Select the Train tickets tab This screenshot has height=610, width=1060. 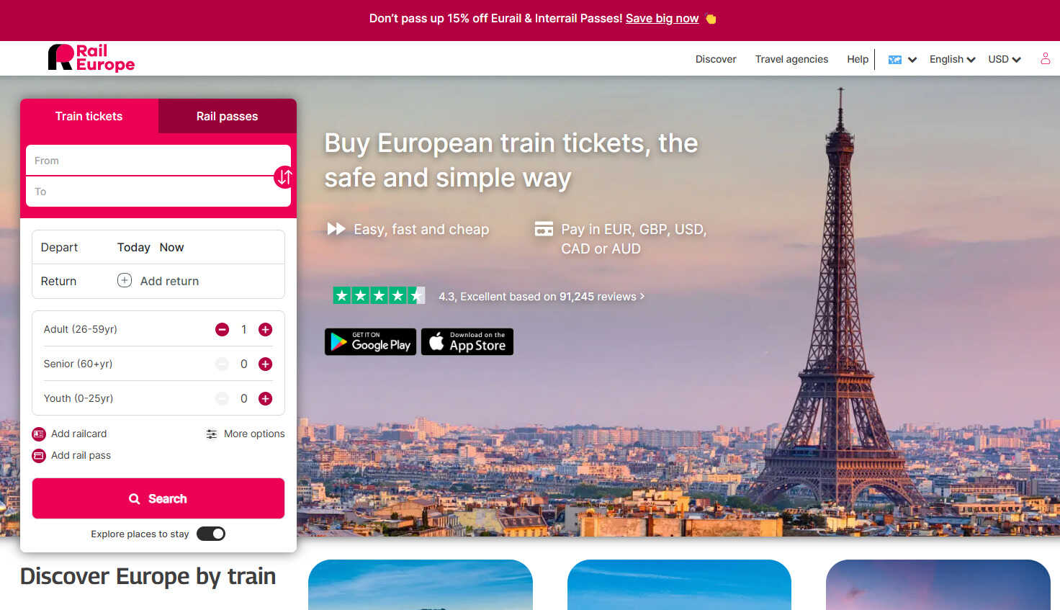(89, 116)
